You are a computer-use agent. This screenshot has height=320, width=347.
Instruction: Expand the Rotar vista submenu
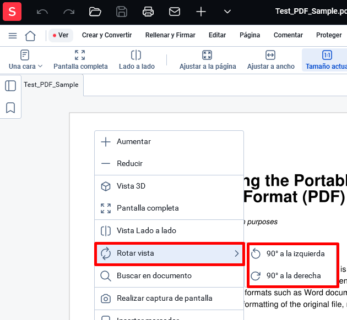pyautogui.click(x=170, y=253)
